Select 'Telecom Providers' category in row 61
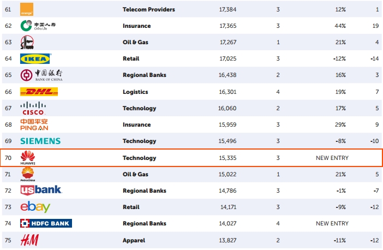Screen dimensions: 383x250 (x=149, y=9)
